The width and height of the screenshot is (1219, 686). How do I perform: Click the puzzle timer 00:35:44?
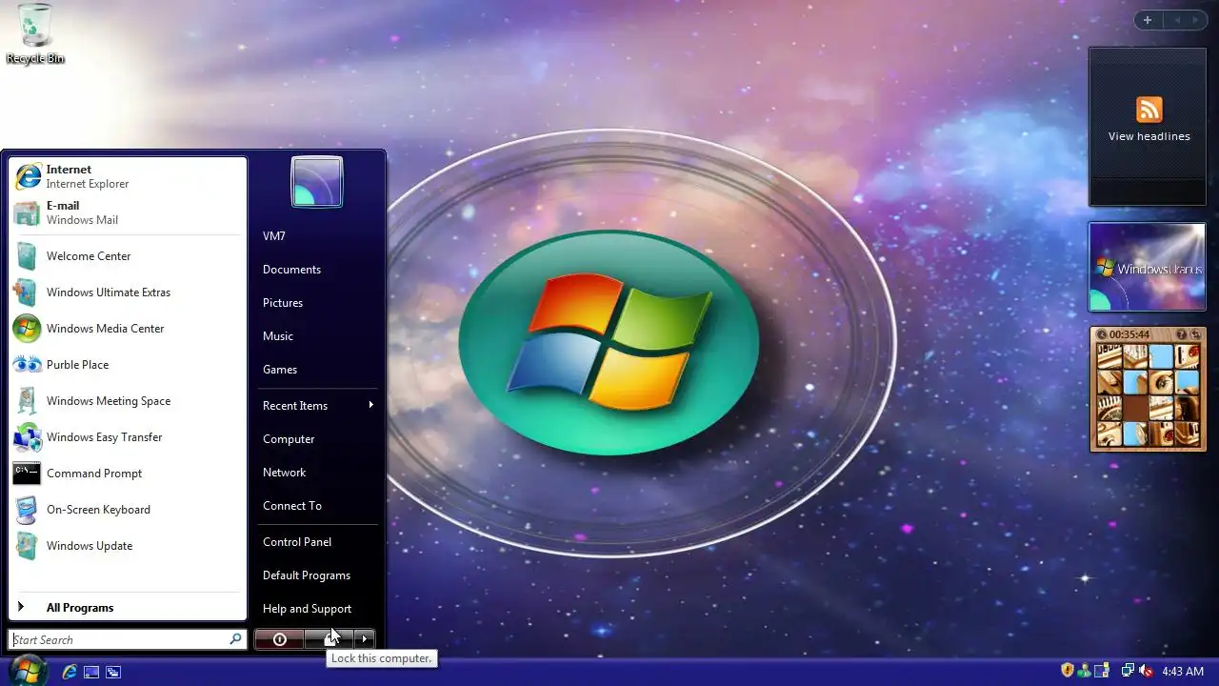1129,334
